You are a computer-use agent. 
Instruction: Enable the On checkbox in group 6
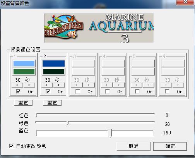point(167,91)
